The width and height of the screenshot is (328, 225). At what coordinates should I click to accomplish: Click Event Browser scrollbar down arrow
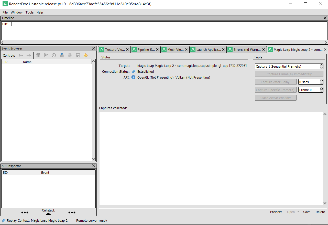click(93, 159)
